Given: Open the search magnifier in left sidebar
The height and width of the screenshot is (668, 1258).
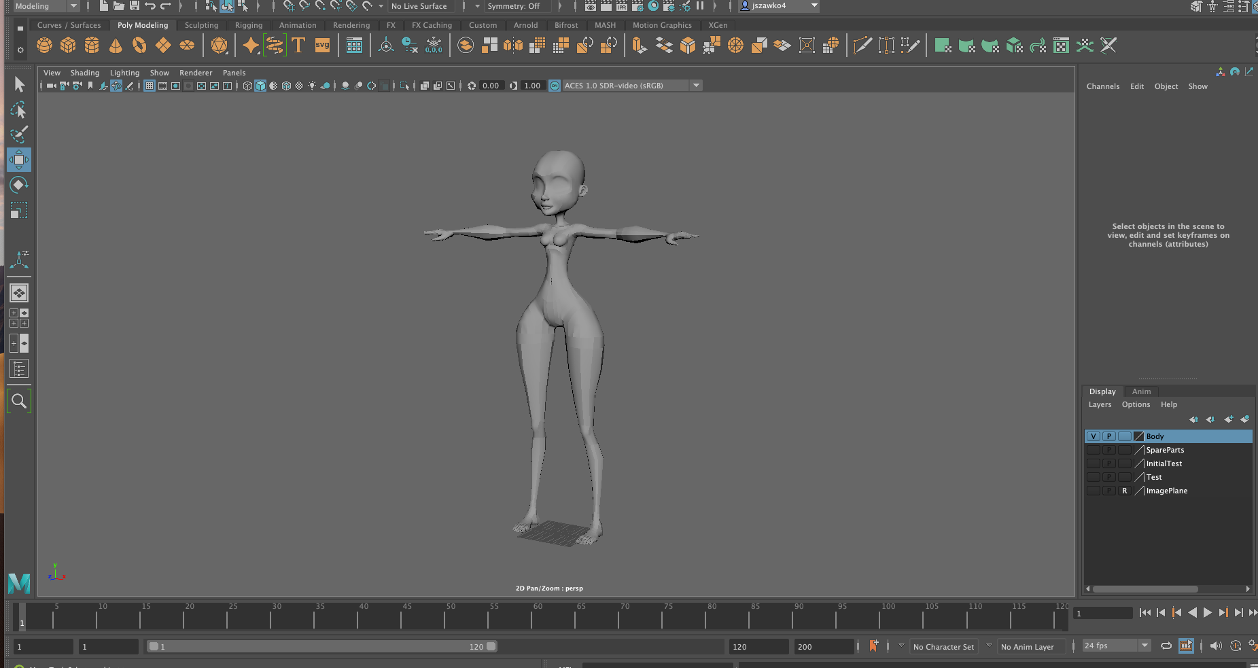Looking at the screenshot, I should tap(19, 402).
